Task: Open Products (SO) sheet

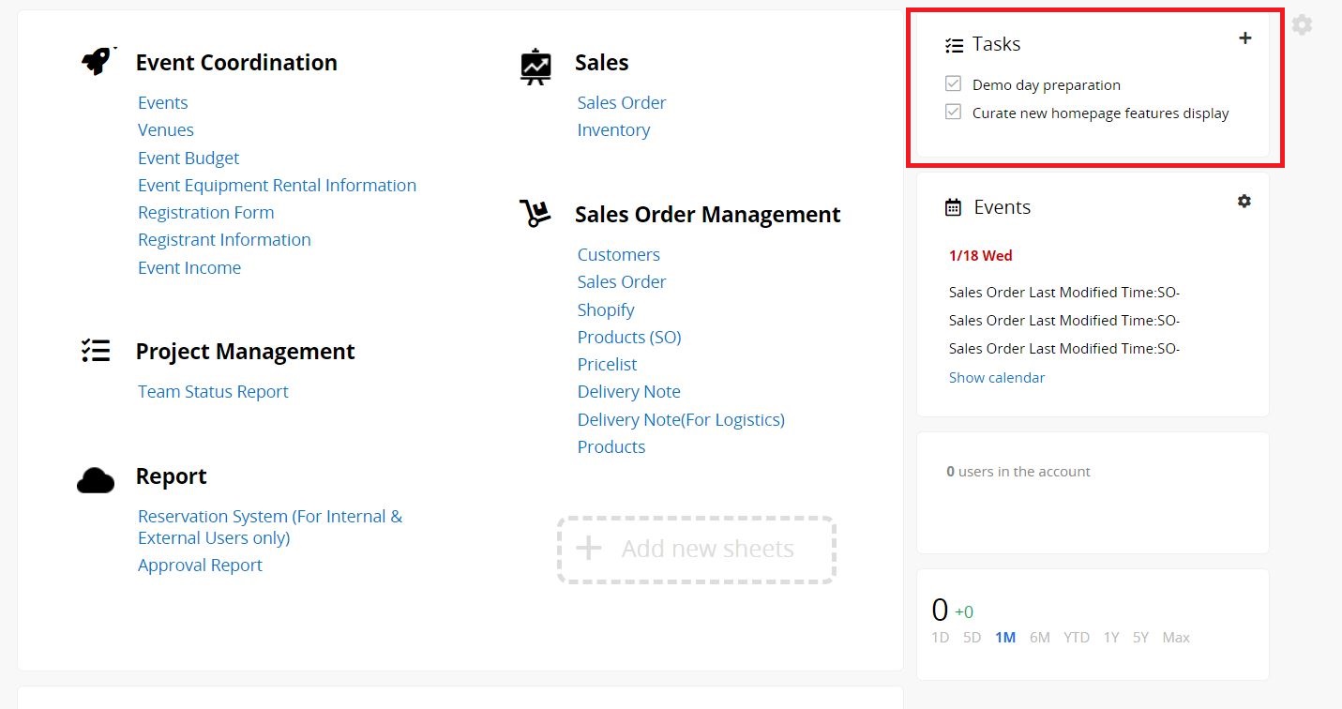Action: click(x=629, y=338)
